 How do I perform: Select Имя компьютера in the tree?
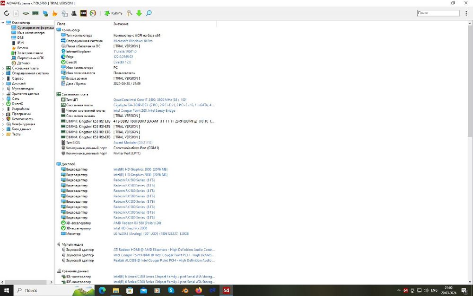pyautogui.click(x=30, y=33)
